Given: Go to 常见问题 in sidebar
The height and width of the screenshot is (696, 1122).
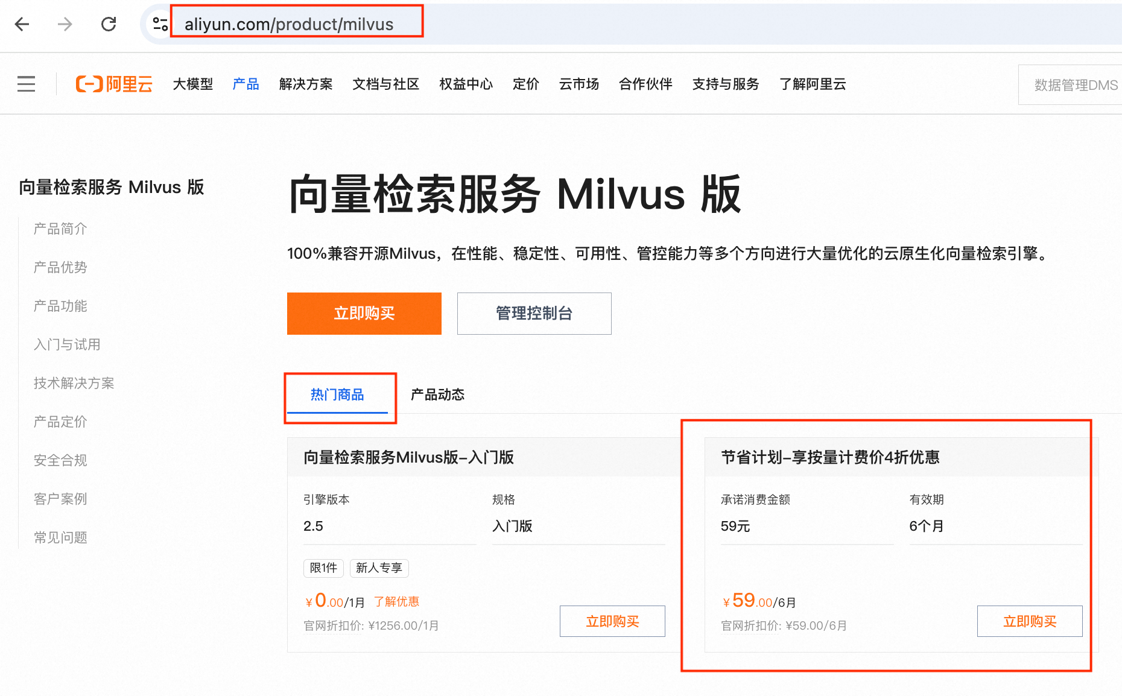Looking at the screenshot, I should pyautogui.click(x=60, y=537).
